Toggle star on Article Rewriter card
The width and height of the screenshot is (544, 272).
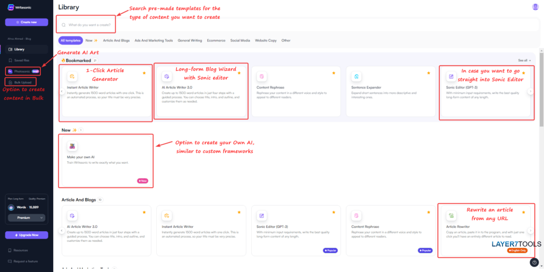(523, 212)
